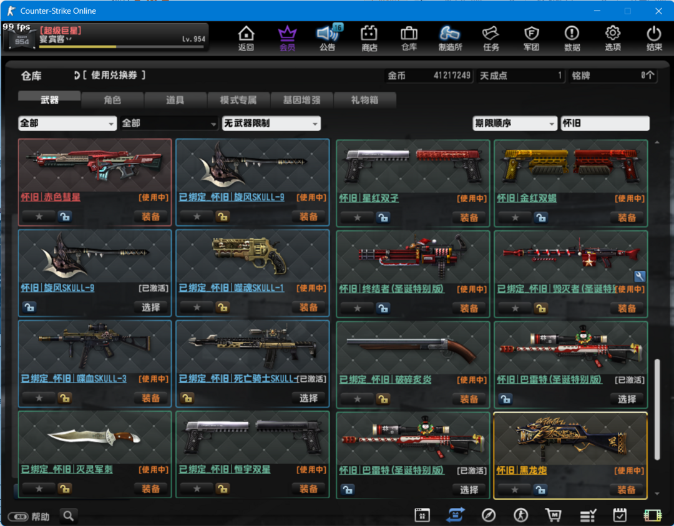Open the 会员 crown membership icon

click(x=287, y=38)
